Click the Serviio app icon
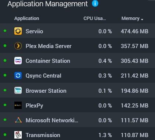The height and width of the screenshot is (140, 155). point(18,31)
